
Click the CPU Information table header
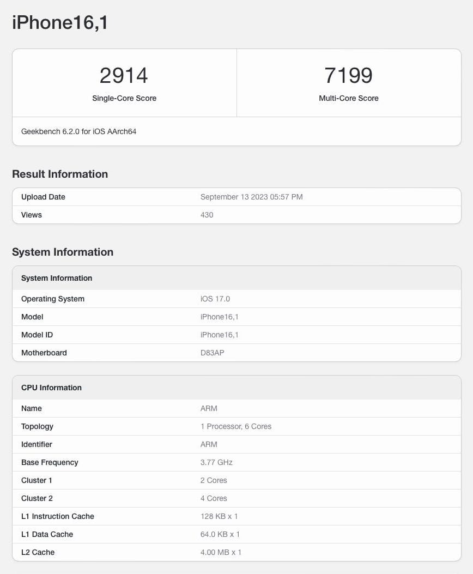[237, 388]
